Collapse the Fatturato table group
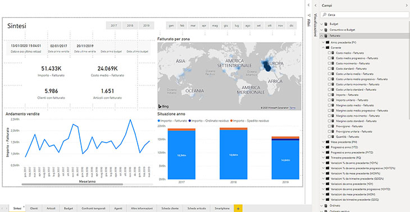The width and height of the screenshot is (410, 212). (x=322, y=35)
